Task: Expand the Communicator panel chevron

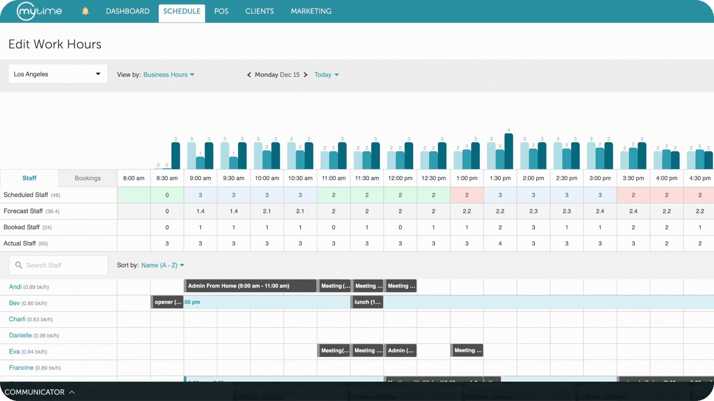Action: (72, 392)
